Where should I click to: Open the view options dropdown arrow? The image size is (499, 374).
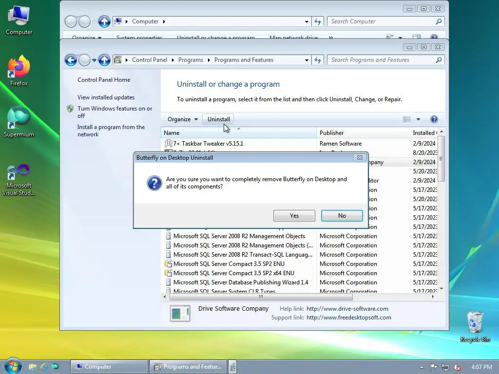418,119
